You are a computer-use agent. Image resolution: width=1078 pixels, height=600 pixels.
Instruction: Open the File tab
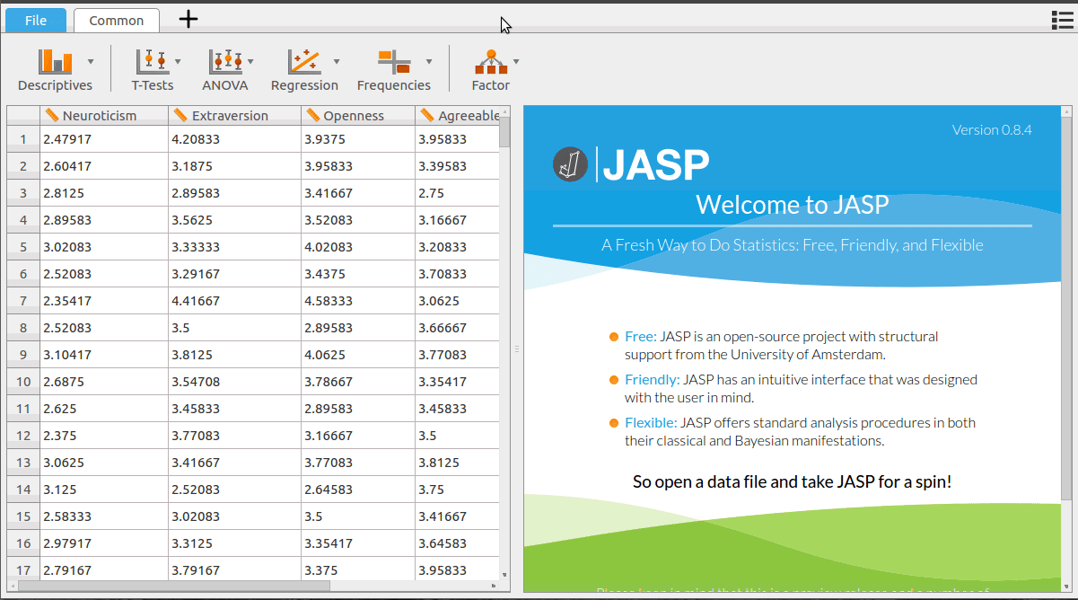point(36,21)
